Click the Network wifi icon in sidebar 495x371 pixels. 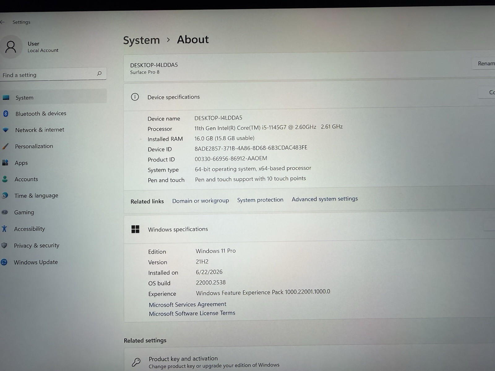[6, 130]
